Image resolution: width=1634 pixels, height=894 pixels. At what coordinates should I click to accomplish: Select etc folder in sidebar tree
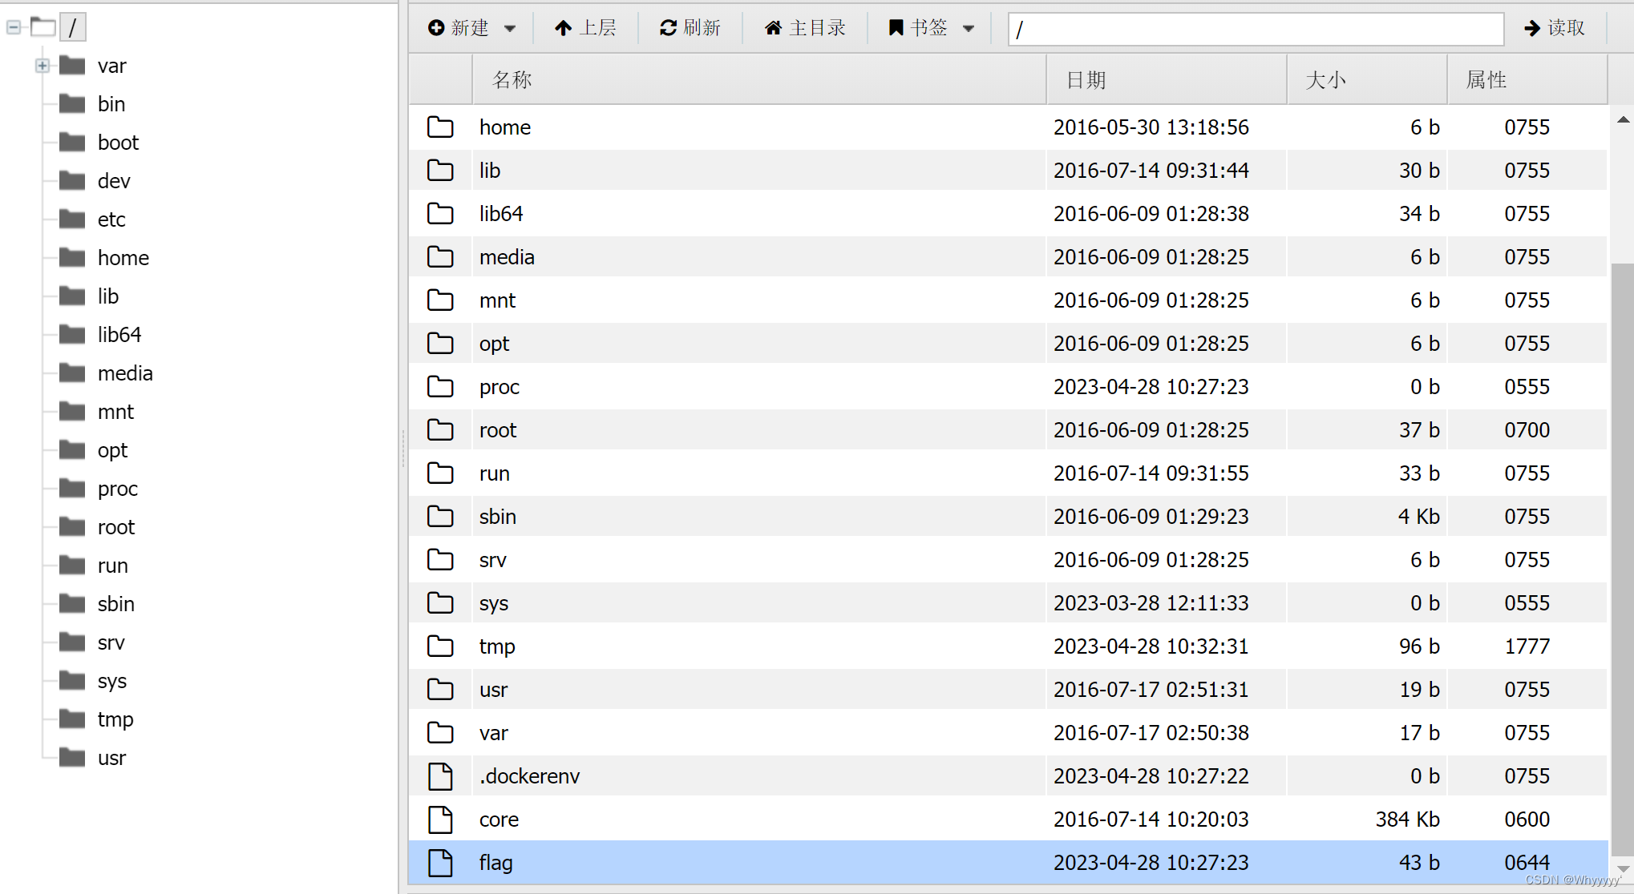point(111,219)
